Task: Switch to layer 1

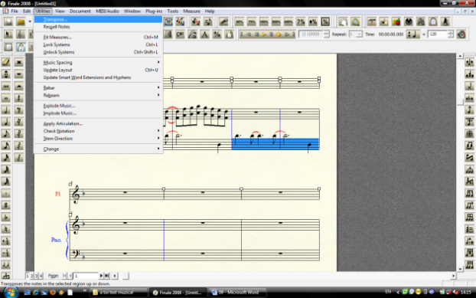Action: (x=28, y=276)
